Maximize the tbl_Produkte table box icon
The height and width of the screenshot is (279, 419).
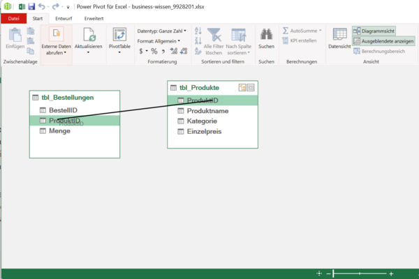pyautogui.click(x=251, y=88)
